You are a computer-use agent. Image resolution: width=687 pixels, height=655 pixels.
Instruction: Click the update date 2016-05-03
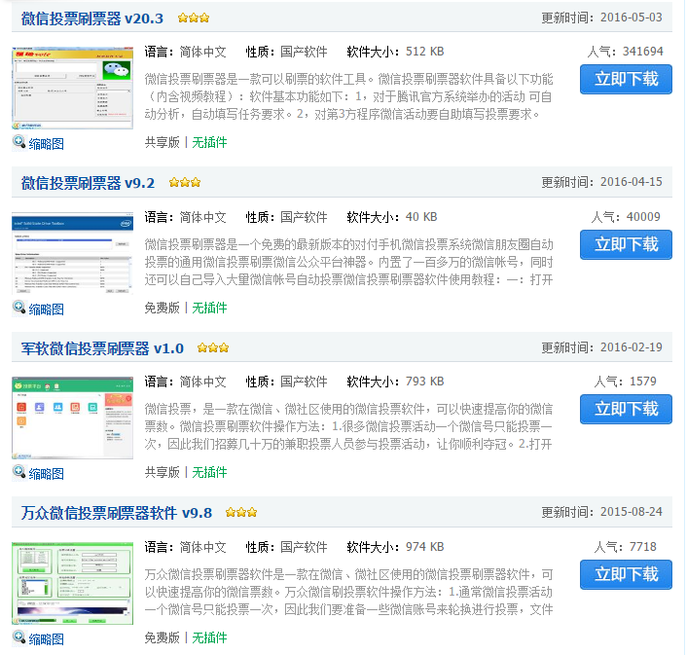[x=631, y=18]
